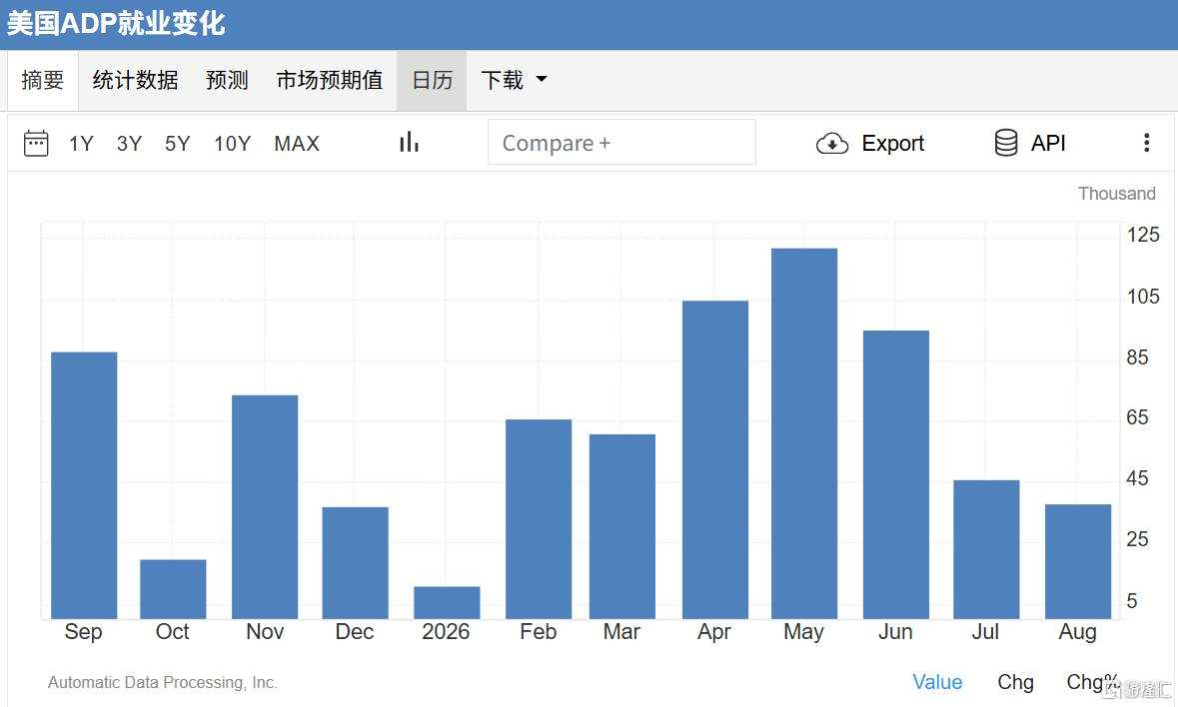
Task: Change chart type via bar chart icon
Action: click(409, 142)
